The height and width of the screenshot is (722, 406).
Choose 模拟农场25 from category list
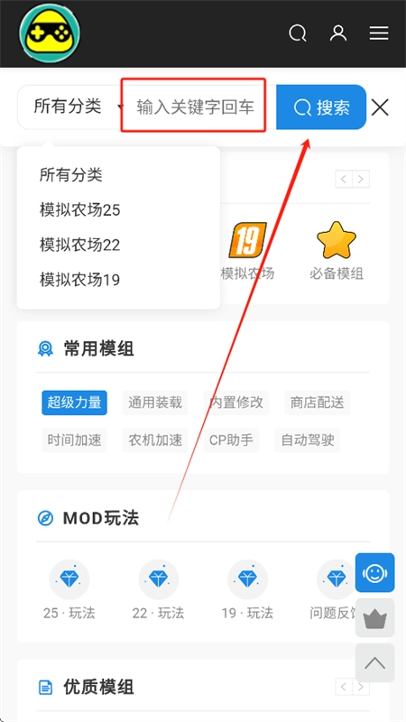(x=79, y=210)
